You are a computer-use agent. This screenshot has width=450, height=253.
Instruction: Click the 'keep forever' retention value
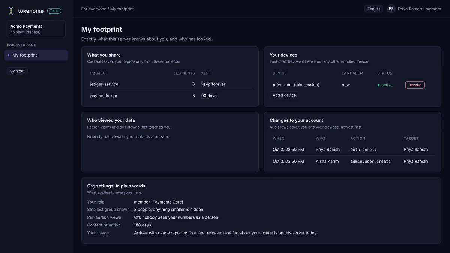[x=213, y=84]
